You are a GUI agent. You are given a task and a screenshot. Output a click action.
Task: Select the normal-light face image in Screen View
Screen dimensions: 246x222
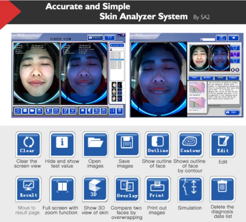coord(36,73)
